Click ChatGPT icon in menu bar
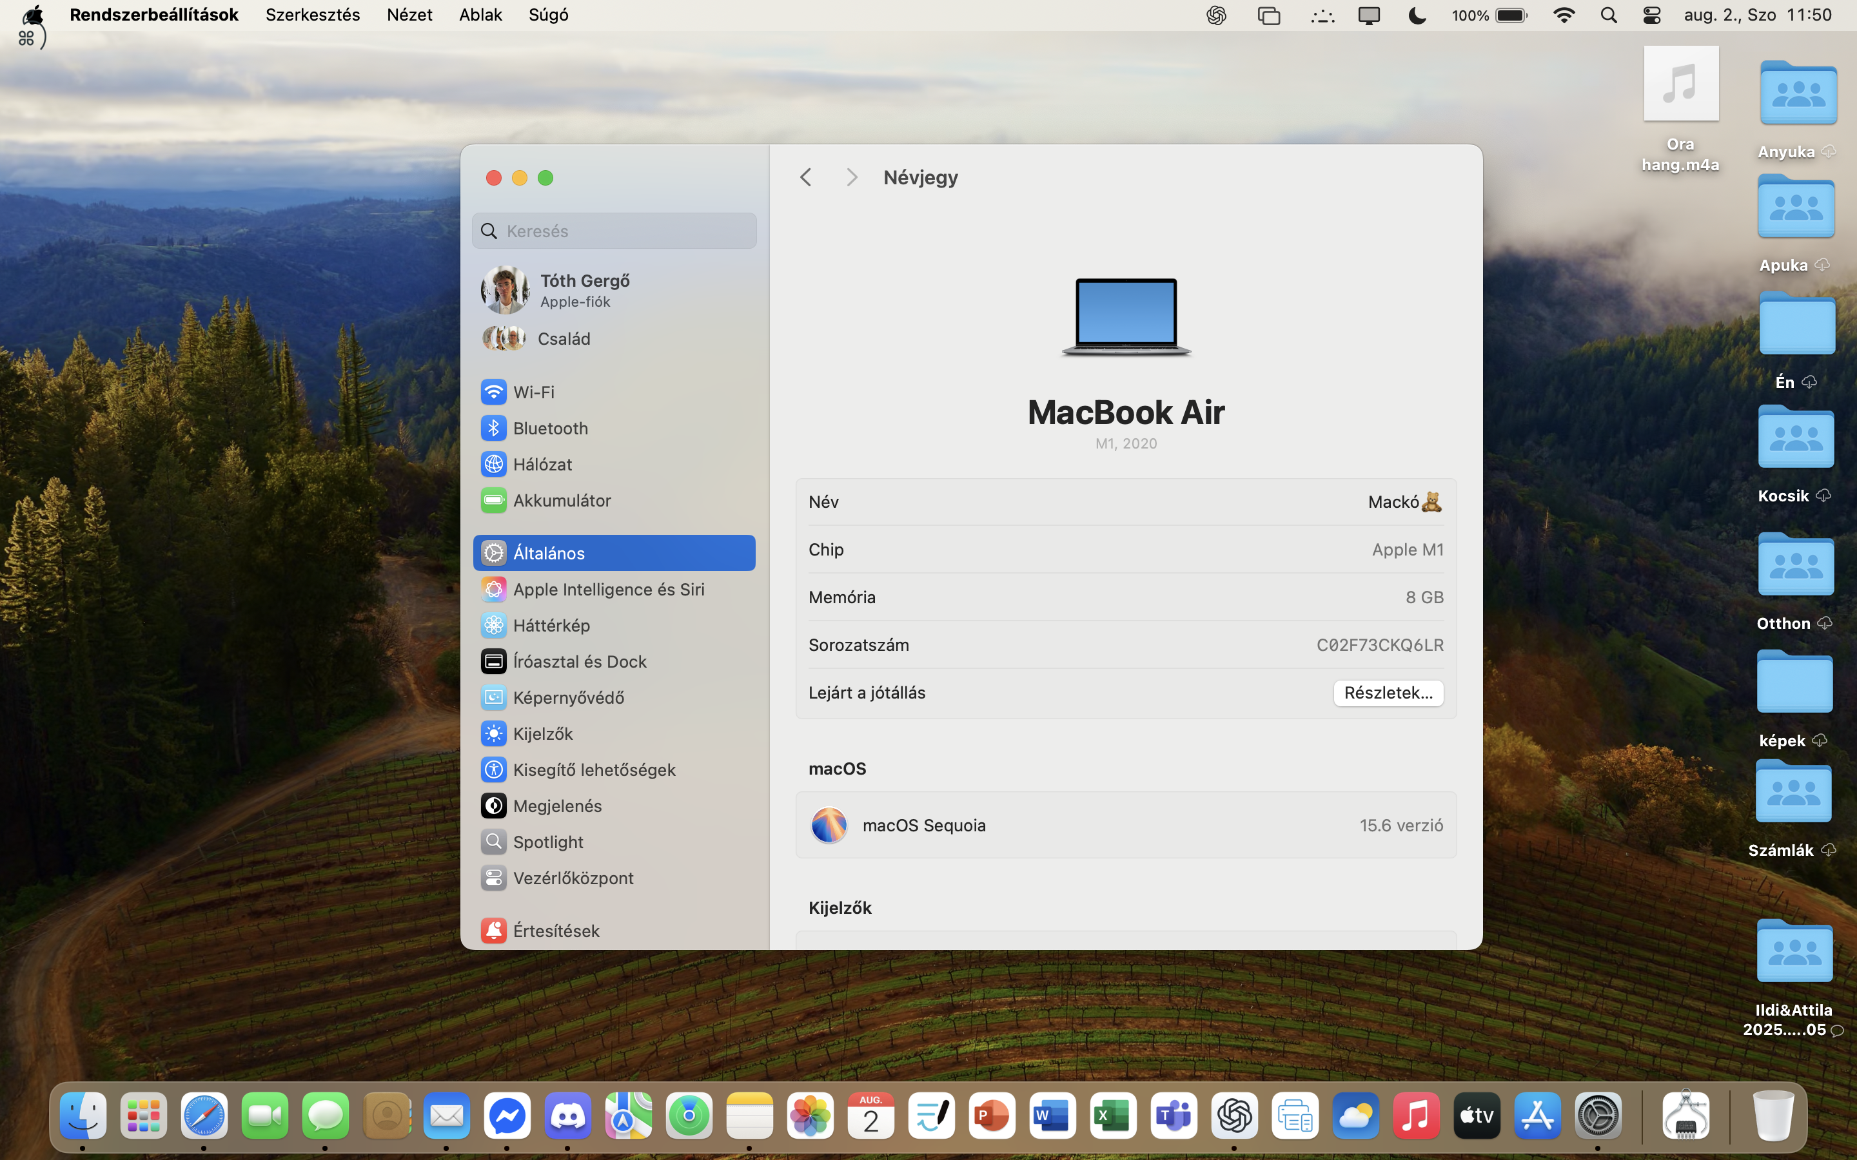The height and width of the screenshot is (1160, 1857). [1215, 15]
